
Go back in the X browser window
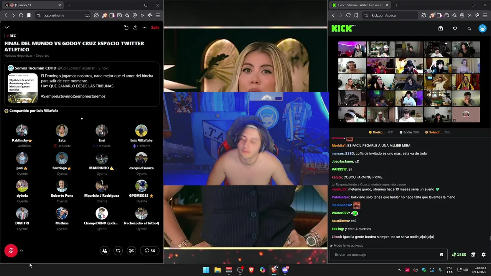coord(6,15)
